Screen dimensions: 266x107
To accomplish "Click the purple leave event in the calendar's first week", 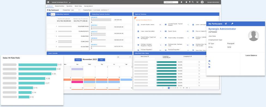I will (x=77, y=69).
